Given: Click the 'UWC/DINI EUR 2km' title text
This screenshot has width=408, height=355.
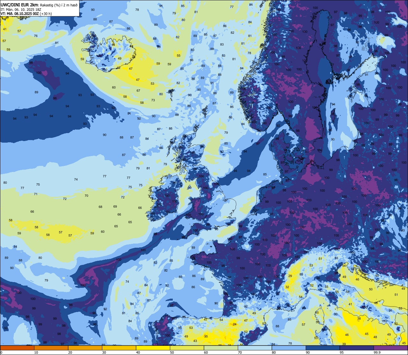Looking at the screenshot, I should click(19, 4).
